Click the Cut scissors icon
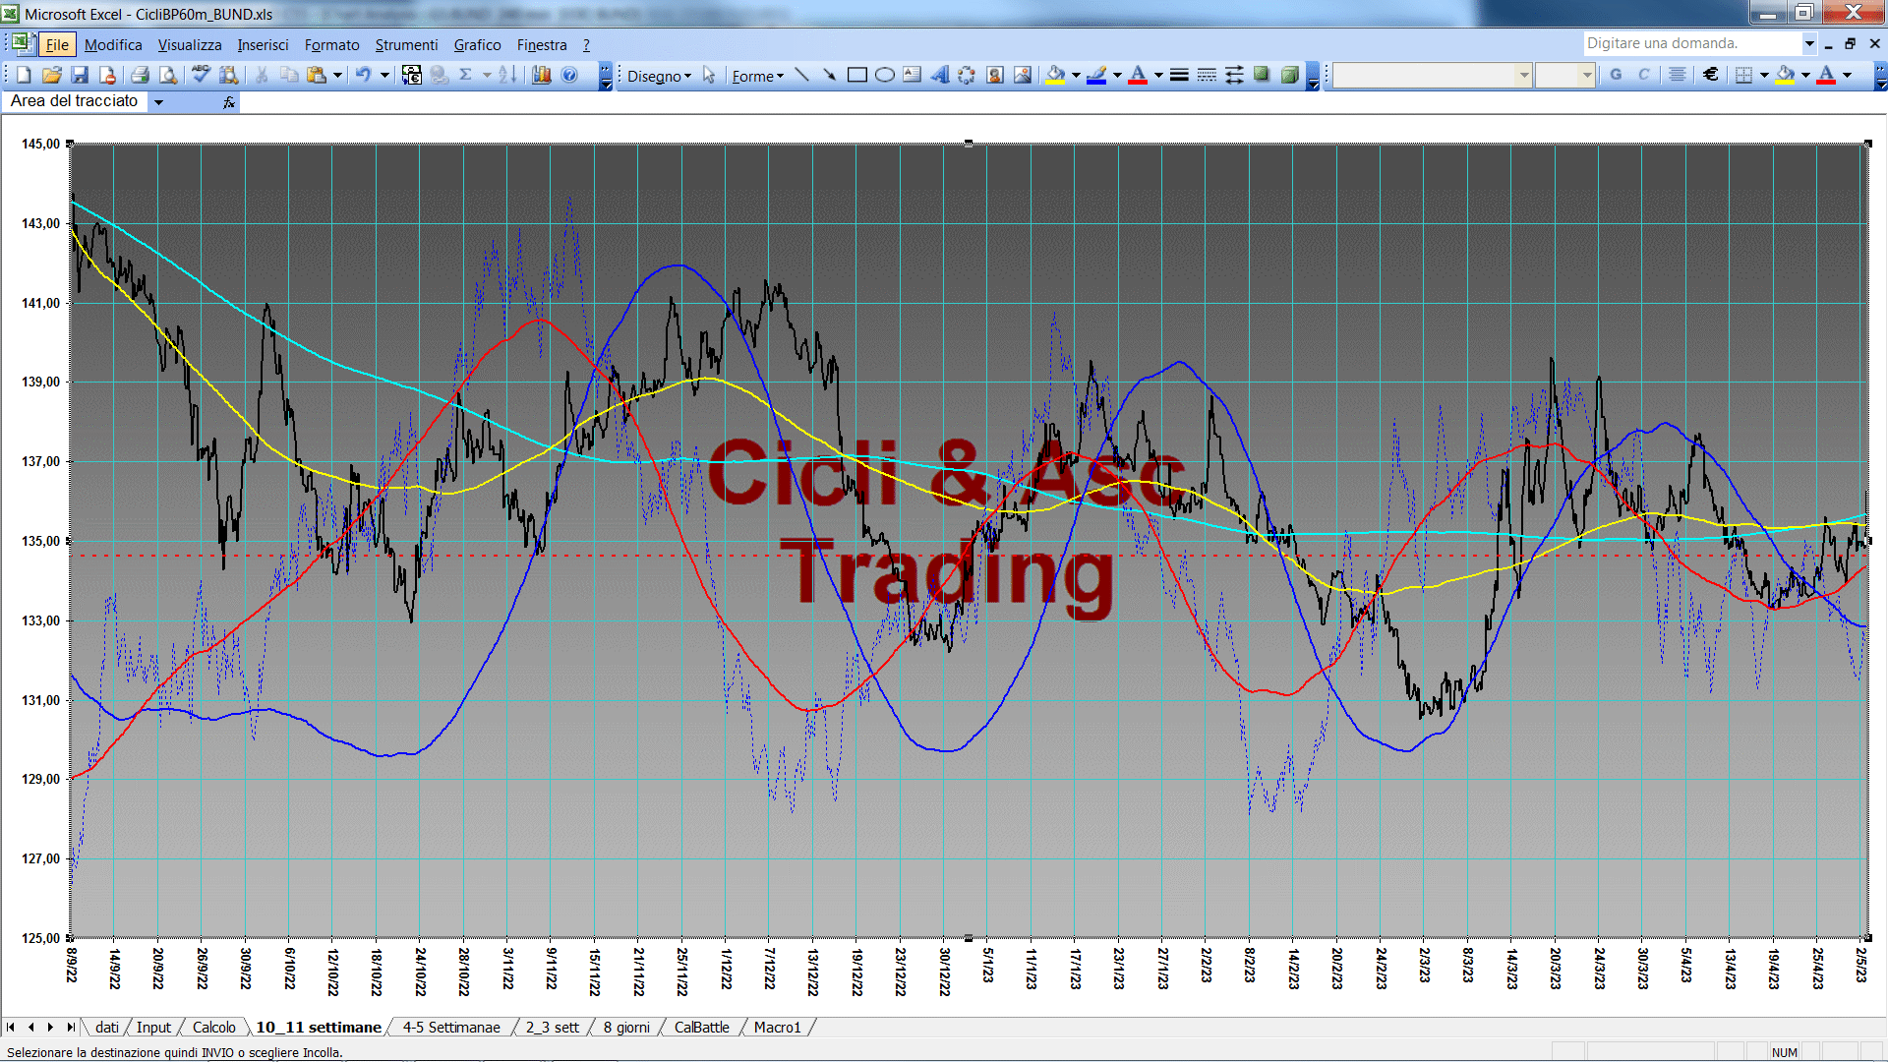This screenshot has width=1888, height=1062. (262, 75)
